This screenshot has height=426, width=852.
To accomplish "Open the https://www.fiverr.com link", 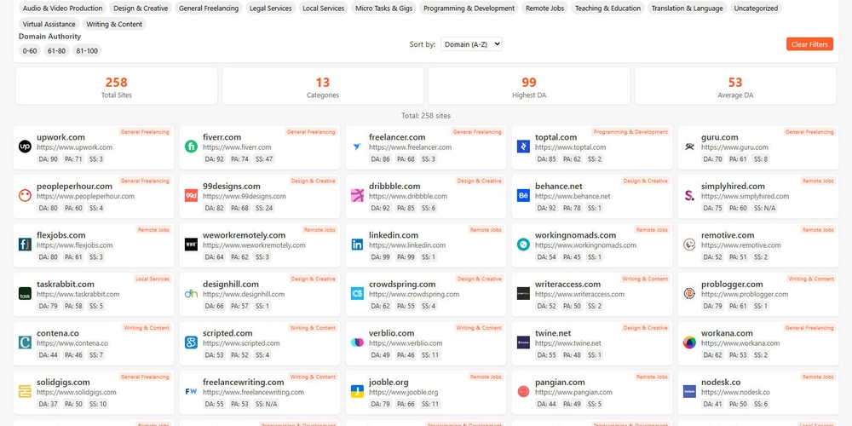I will [x=237, y=147].
